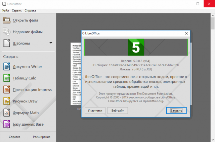Click the Templates page icon

[7, 43]
